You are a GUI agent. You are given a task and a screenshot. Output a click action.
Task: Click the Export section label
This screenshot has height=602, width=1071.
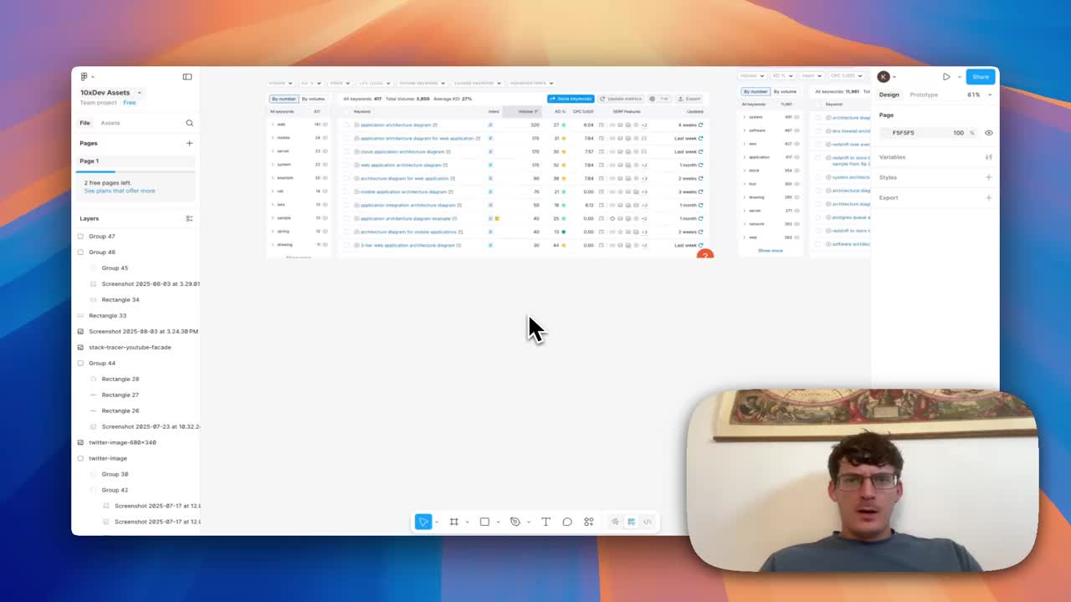(889, 197)
